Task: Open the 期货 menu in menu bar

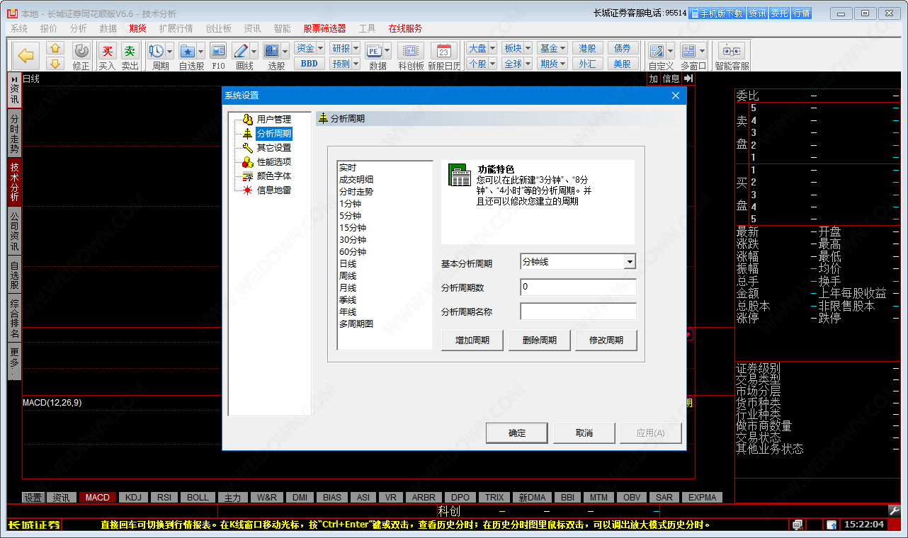Action: tap(137, 28)
